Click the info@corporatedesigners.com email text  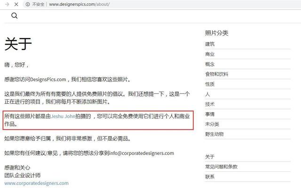pos(142,154)
